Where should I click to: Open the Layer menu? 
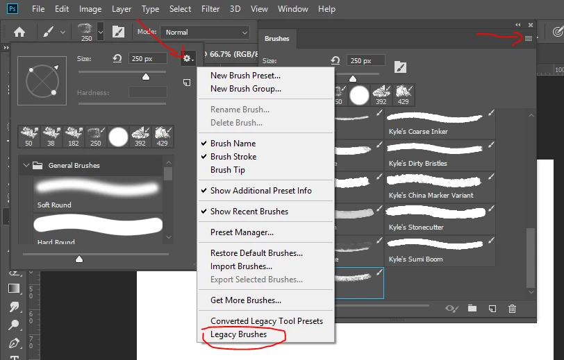pos(122,8)
